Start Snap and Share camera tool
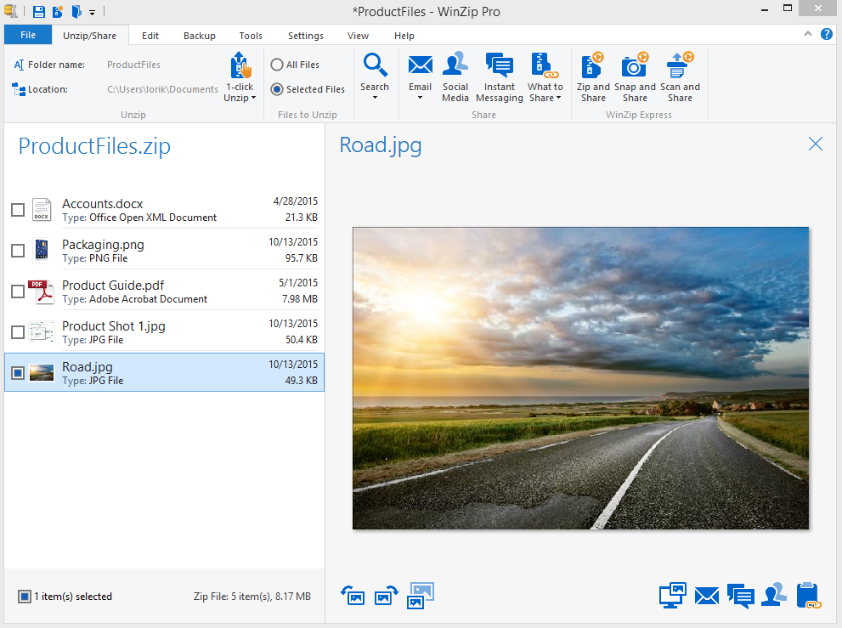Screen dimensions: 842x628 point(635,65)
